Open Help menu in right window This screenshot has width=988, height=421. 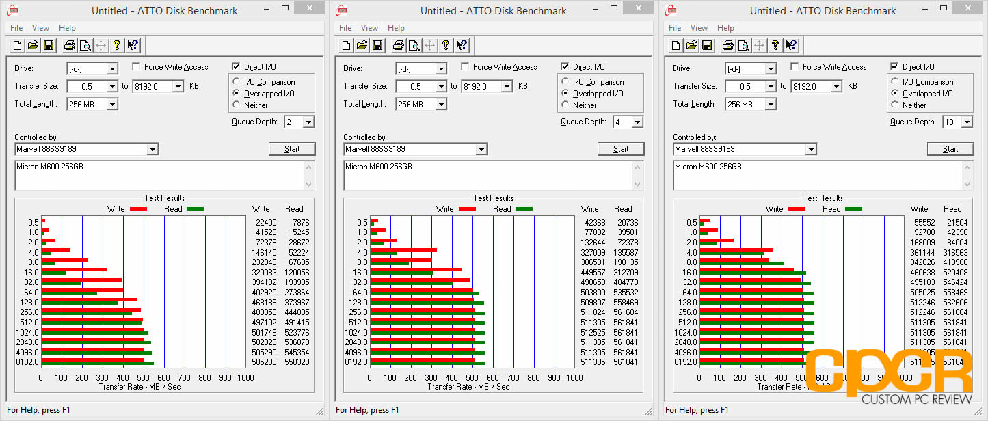click(725, 28)
